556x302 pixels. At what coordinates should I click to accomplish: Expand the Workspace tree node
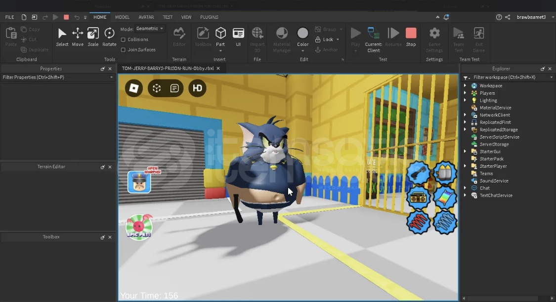pyautogui.click(x=465, y=86)
